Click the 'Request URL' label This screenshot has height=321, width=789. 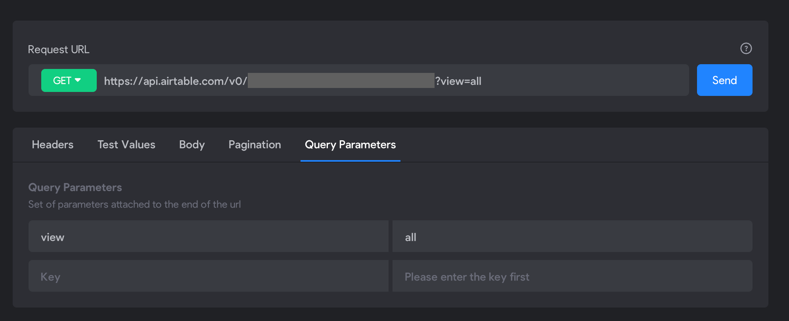tap(59, 50)
